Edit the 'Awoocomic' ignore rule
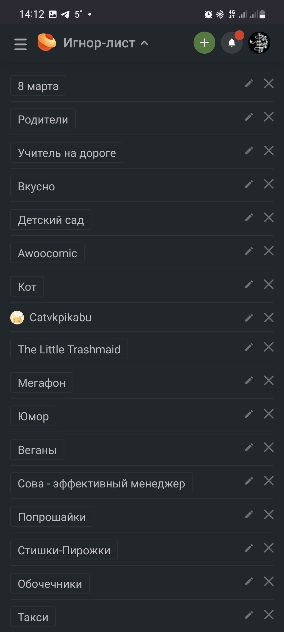The image size is (284, 632). [x=249, y=251]
